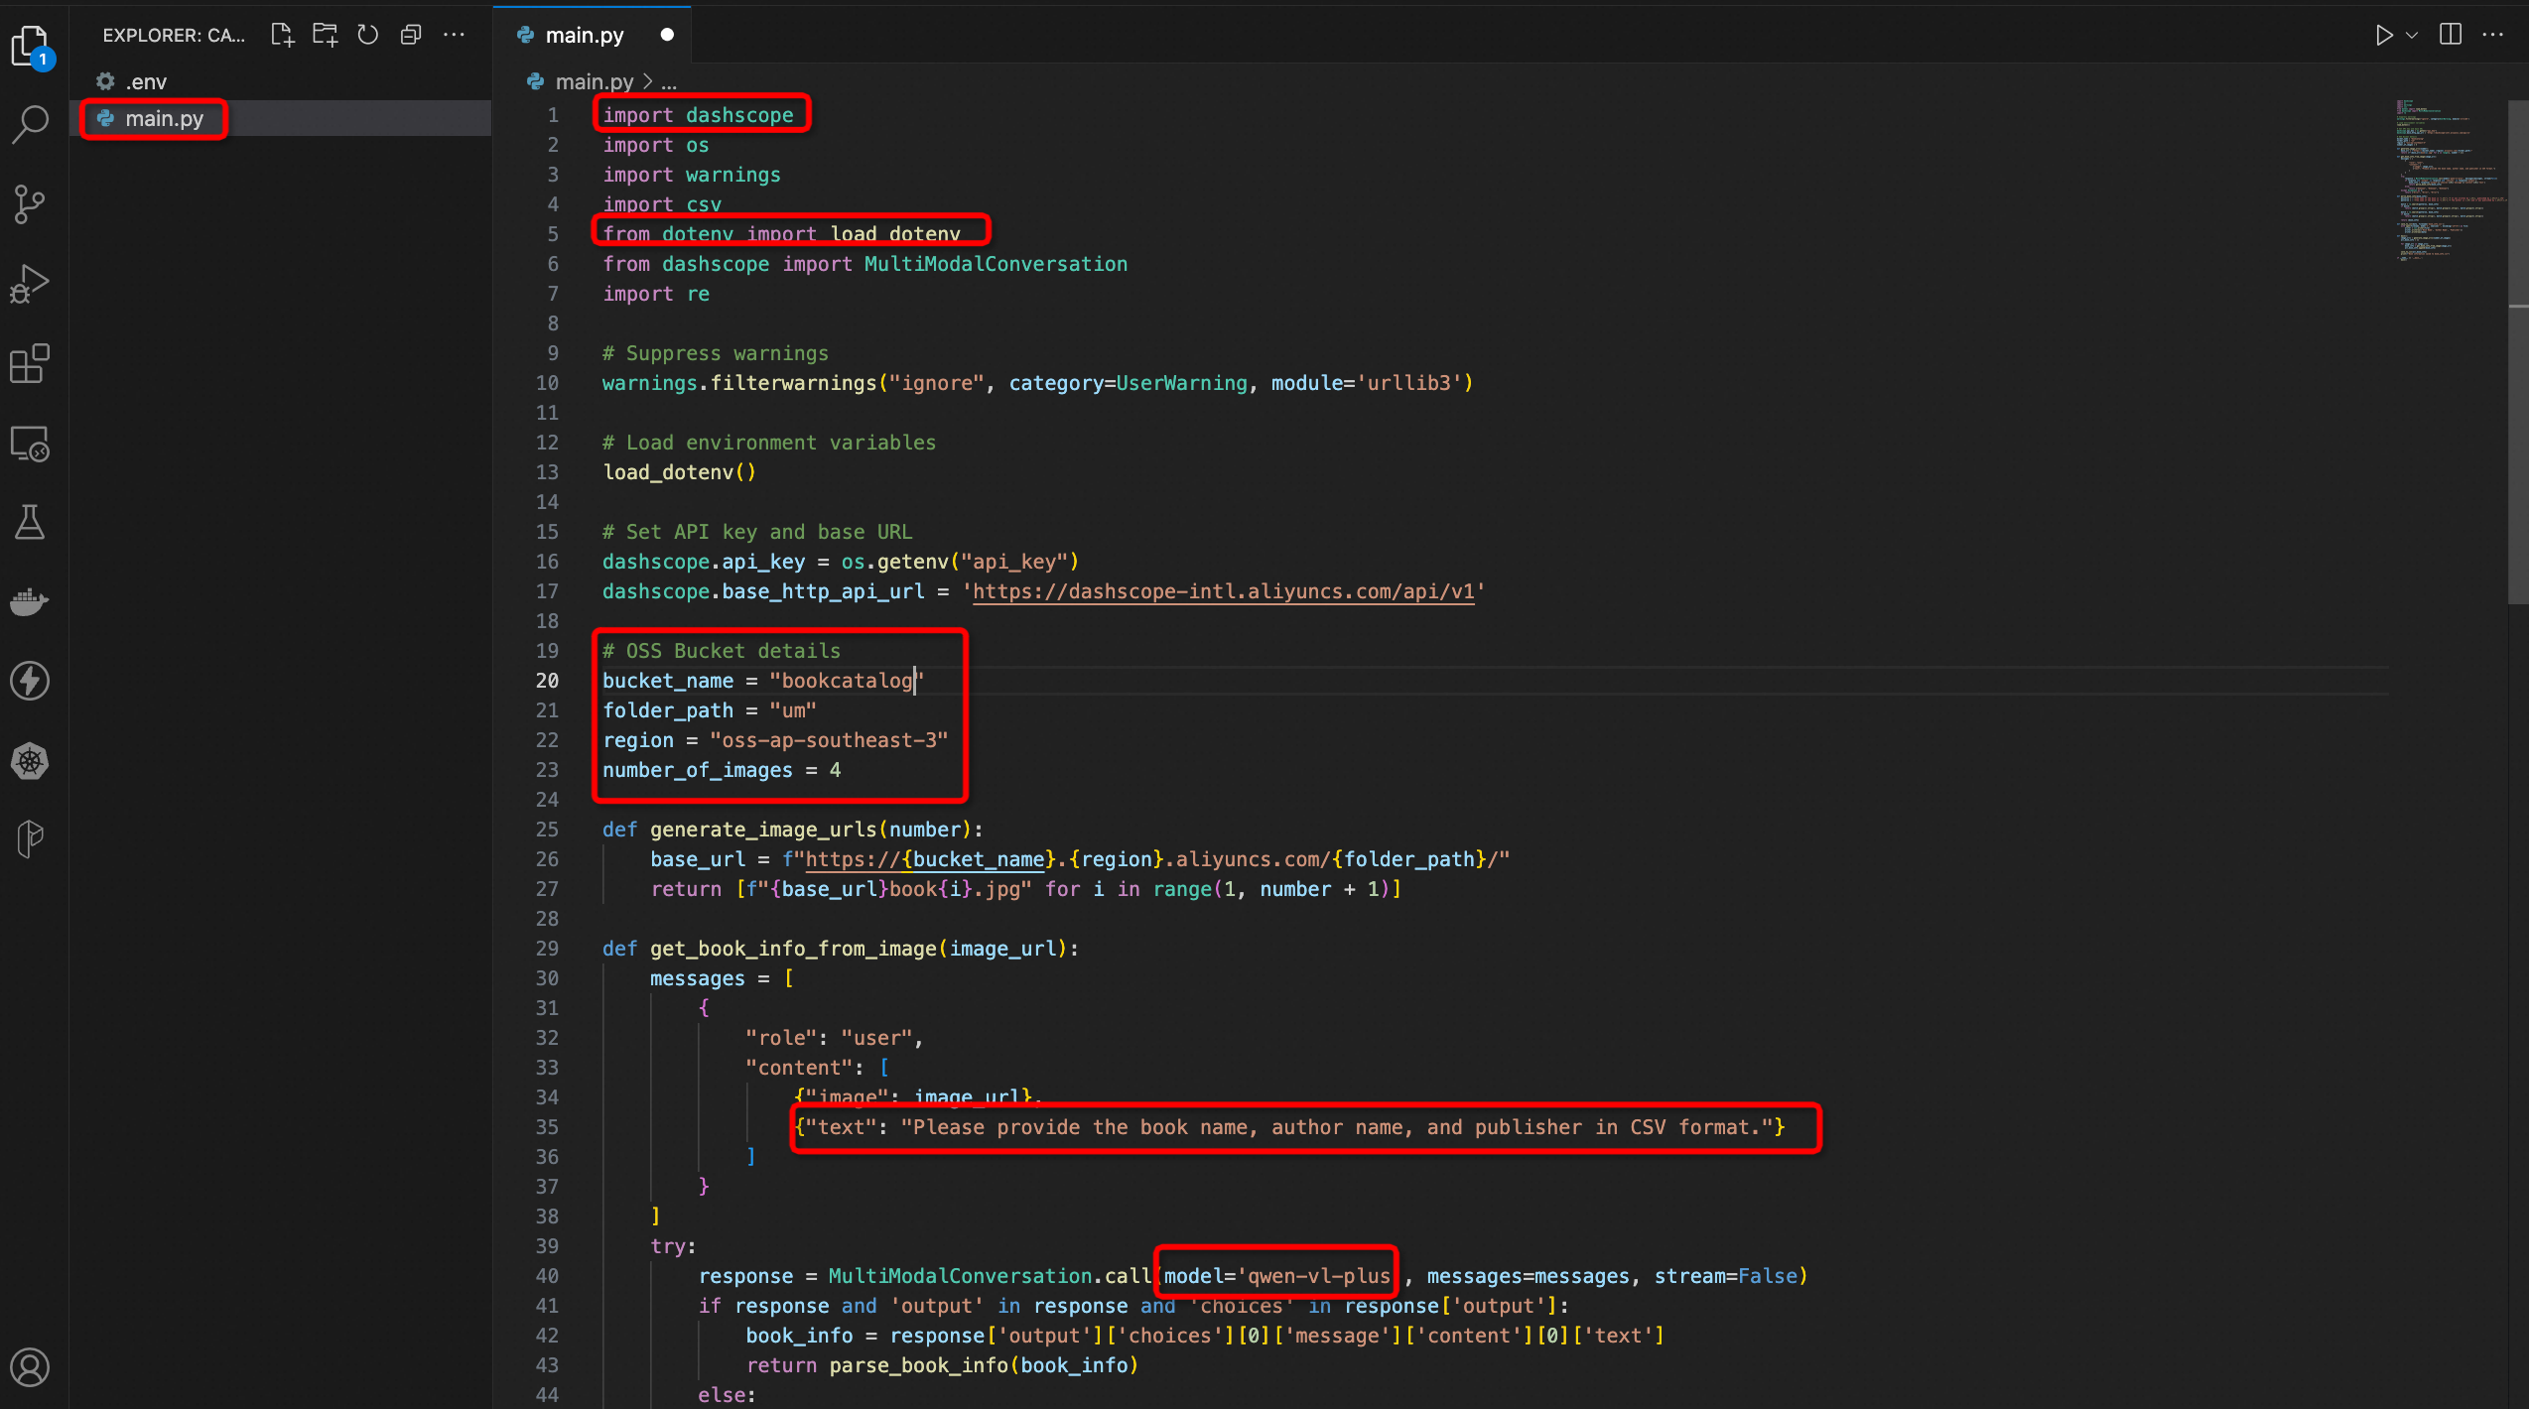Click the vertical editor scrollbar

point(2517,351)
